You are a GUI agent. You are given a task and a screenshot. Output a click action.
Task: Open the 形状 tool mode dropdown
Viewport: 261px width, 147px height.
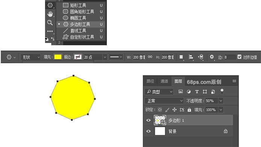click(x=31, y=57)
